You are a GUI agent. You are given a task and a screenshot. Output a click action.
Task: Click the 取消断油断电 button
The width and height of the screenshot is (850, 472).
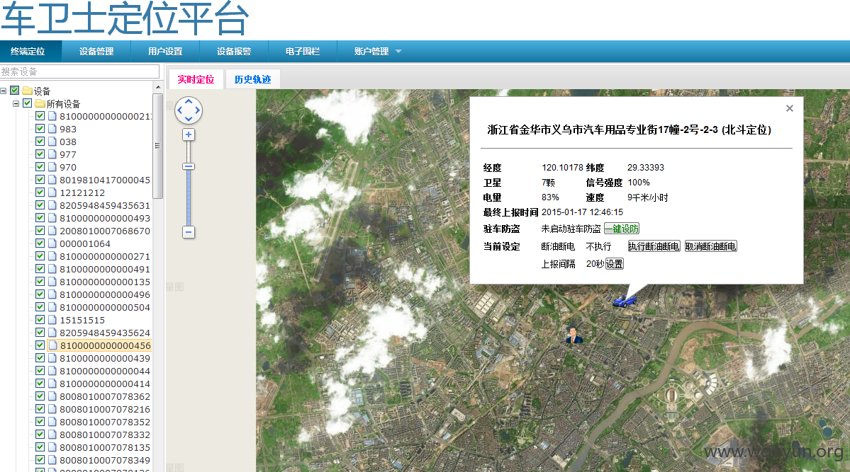click(710, 246)
